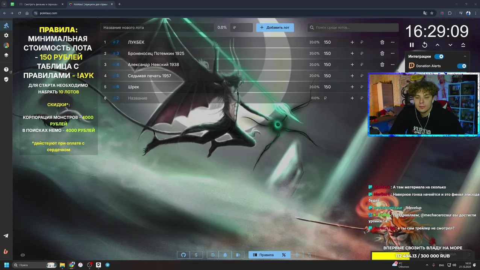Add amount to Седьмая печать 1957 with plus
This screenshot has height=270, width=480.
[x=352, y=76]
